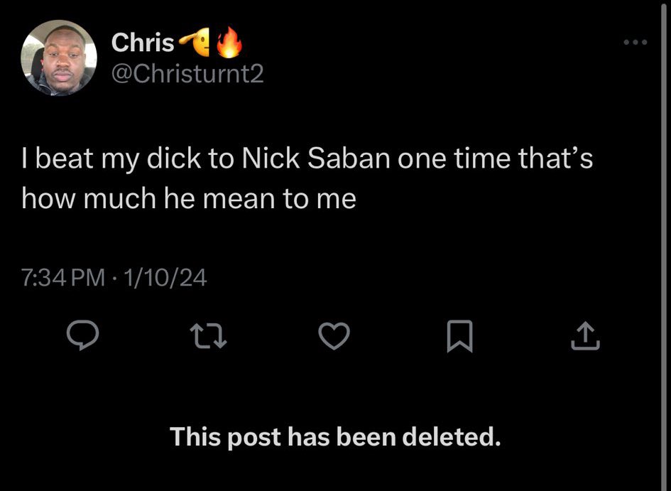
Task: Click 'This post has been deleted.' notice
Action: tap(335, 437)
